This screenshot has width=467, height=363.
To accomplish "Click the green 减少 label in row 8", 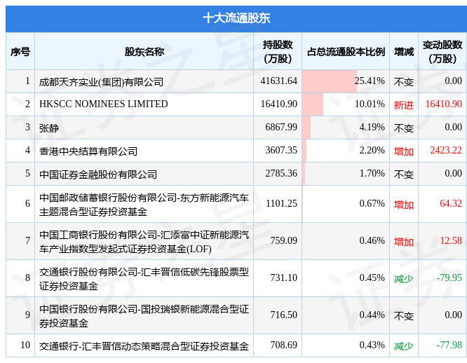I will 404,278.
